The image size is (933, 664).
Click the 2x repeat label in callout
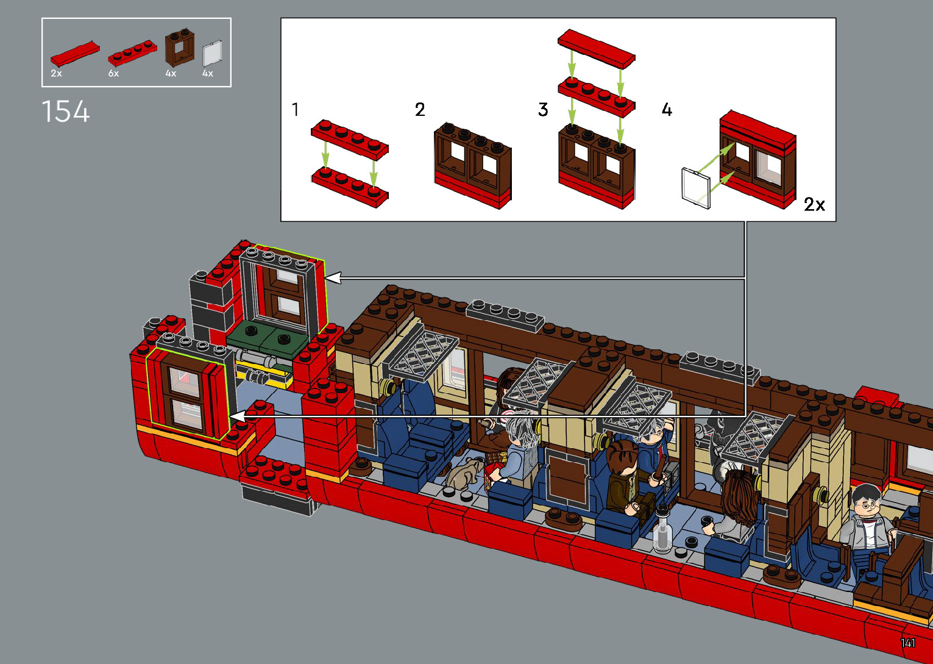[x=814, y=204]
